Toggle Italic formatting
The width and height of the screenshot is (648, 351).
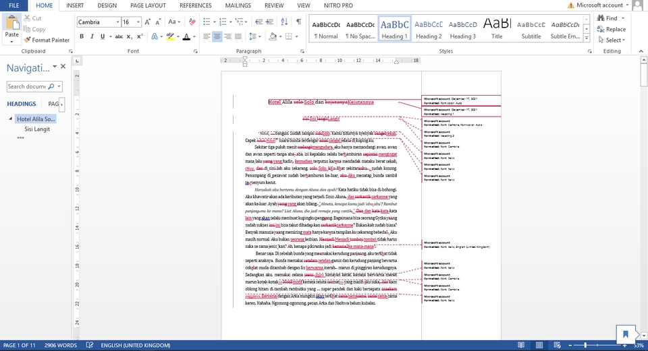point(92,36)
